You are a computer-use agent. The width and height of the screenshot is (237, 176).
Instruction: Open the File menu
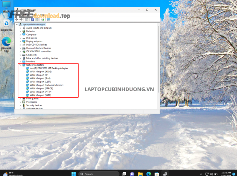point(18,15)
